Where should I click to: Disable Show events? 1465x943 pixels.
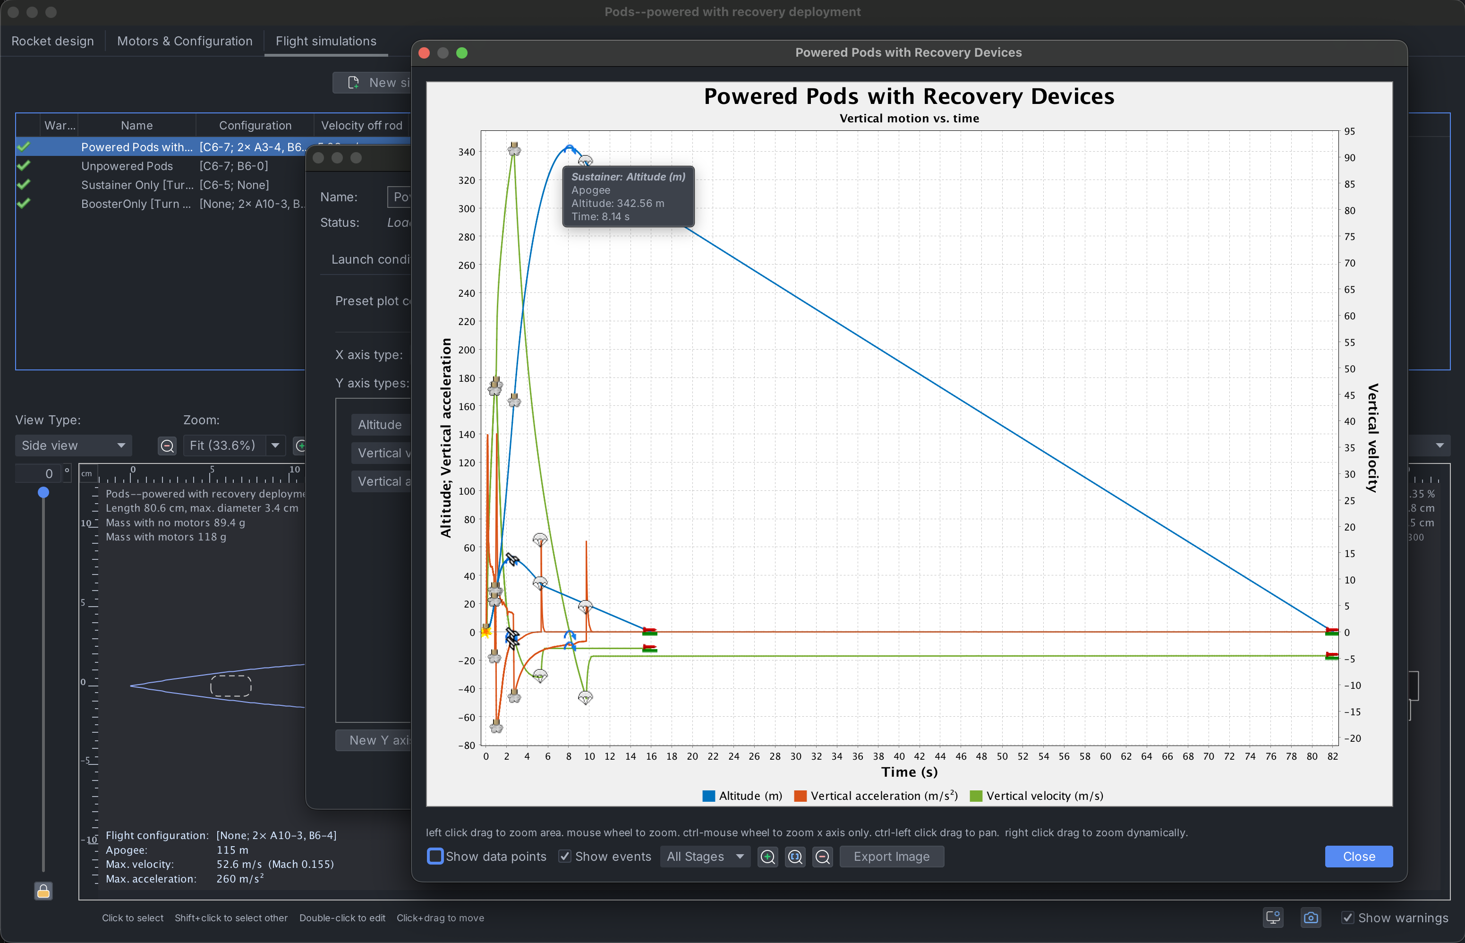pos(564,856)
